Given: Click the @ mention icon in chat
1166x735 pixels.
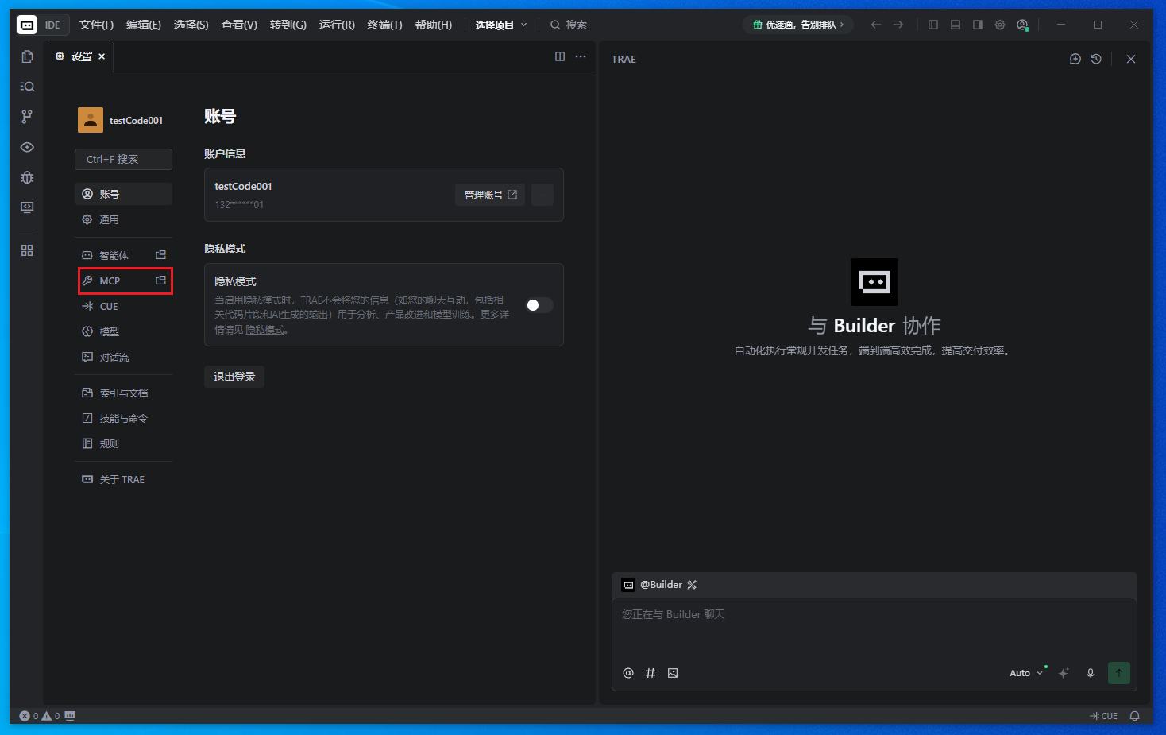Looking at the screenshot, I should (628, 673).
